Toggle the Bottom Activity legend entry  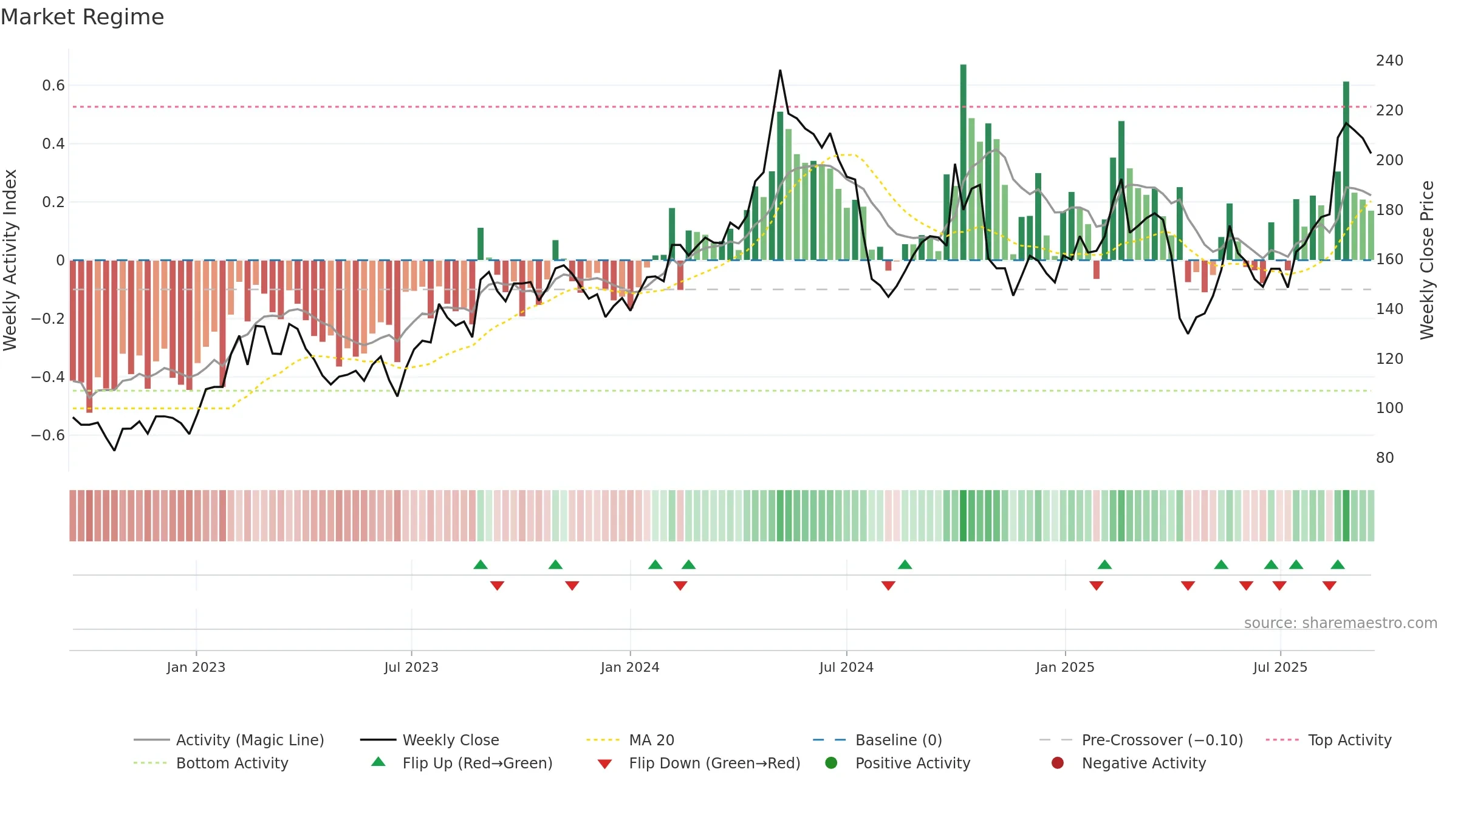coord(211,763)
